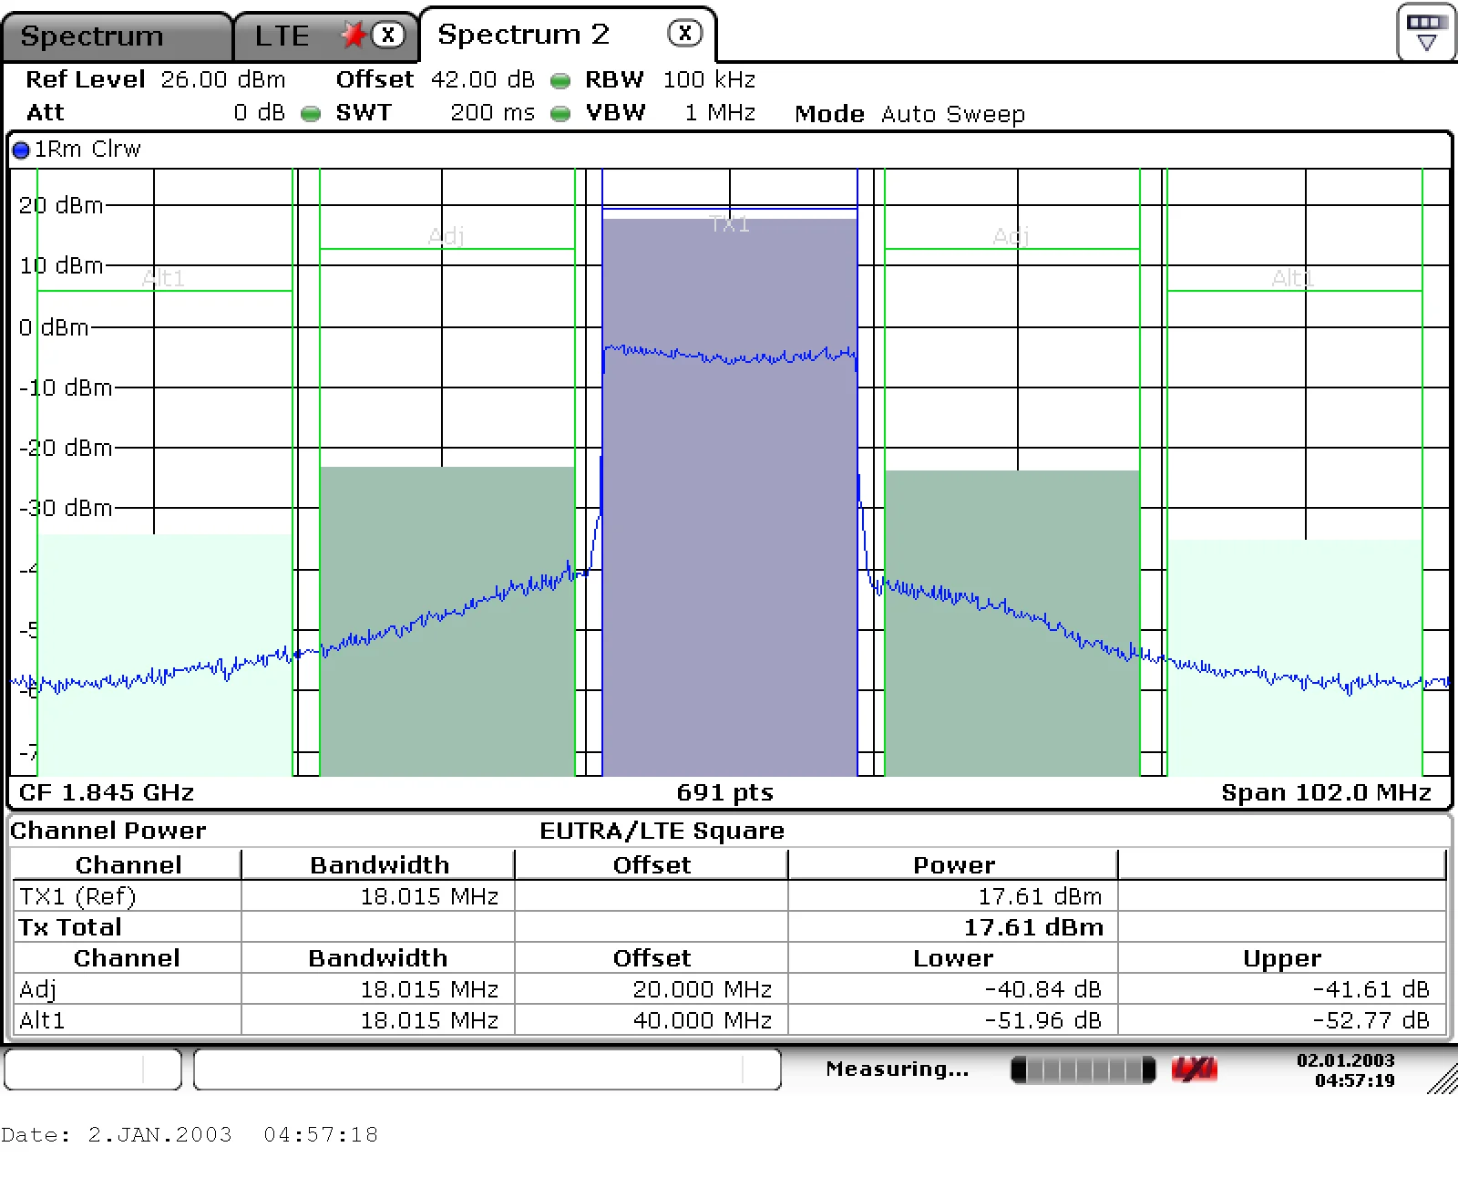Click the green indicator next to VBW
1458x1178 pixels.
tap(561, 114)
